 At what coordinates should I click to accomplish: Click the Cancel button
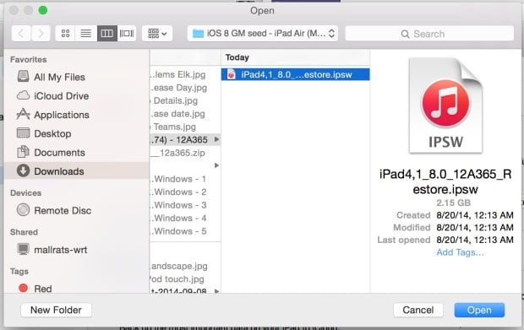point(418,310)
